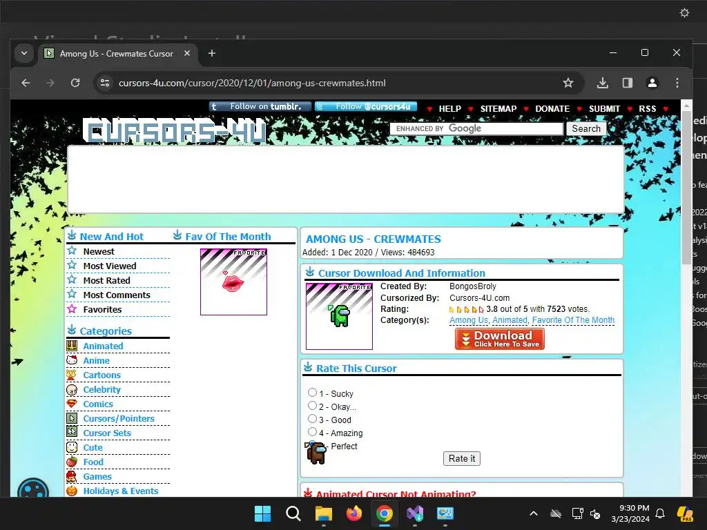This screenshot has width=707, height=530.
Task: Close the Among Us - Crewmates Cursor tab
Action: [187, 53]
